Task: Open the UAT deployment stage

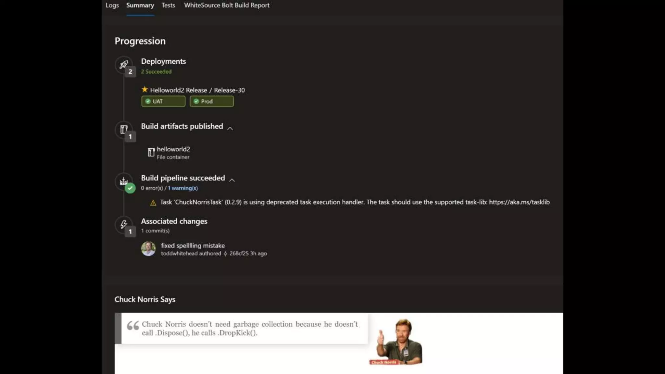Action: click(x=163, y=101)
